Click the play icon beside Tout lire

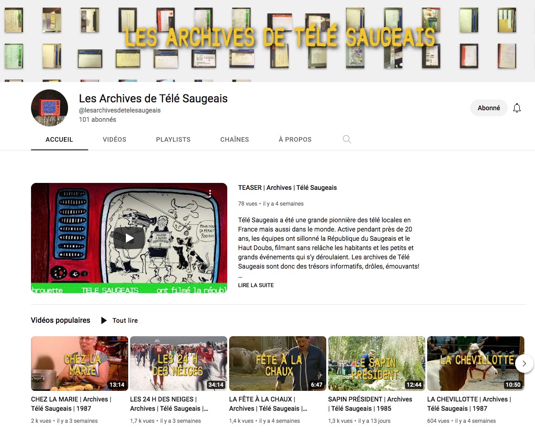coord(104,320)
